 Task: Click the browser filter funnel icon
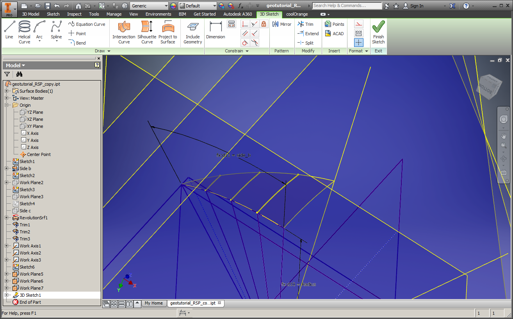tap(7, 74)
